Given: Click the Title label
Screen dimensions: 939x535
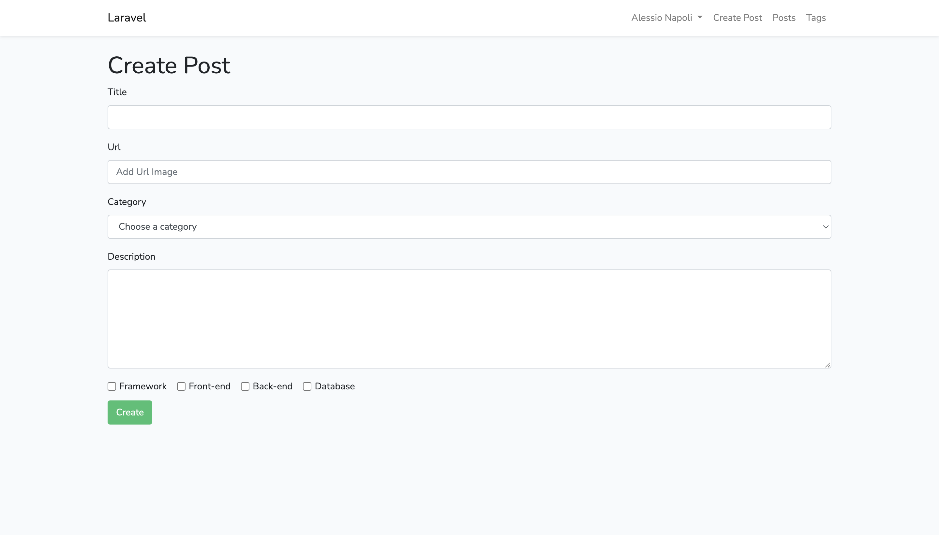Looking at the screenshot, I should click(x=116, y=92).
